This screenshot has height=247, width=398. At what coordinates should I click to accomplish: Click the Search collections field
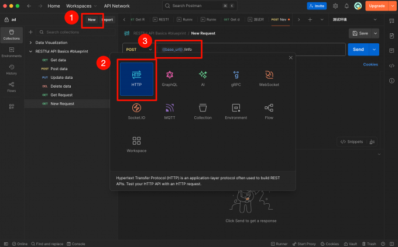tap(76, 32)
